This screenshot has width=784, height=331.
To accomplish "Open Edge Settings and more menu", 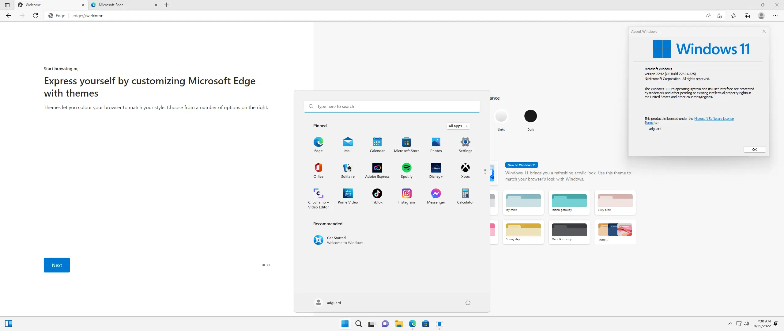I will click(775, 16).
